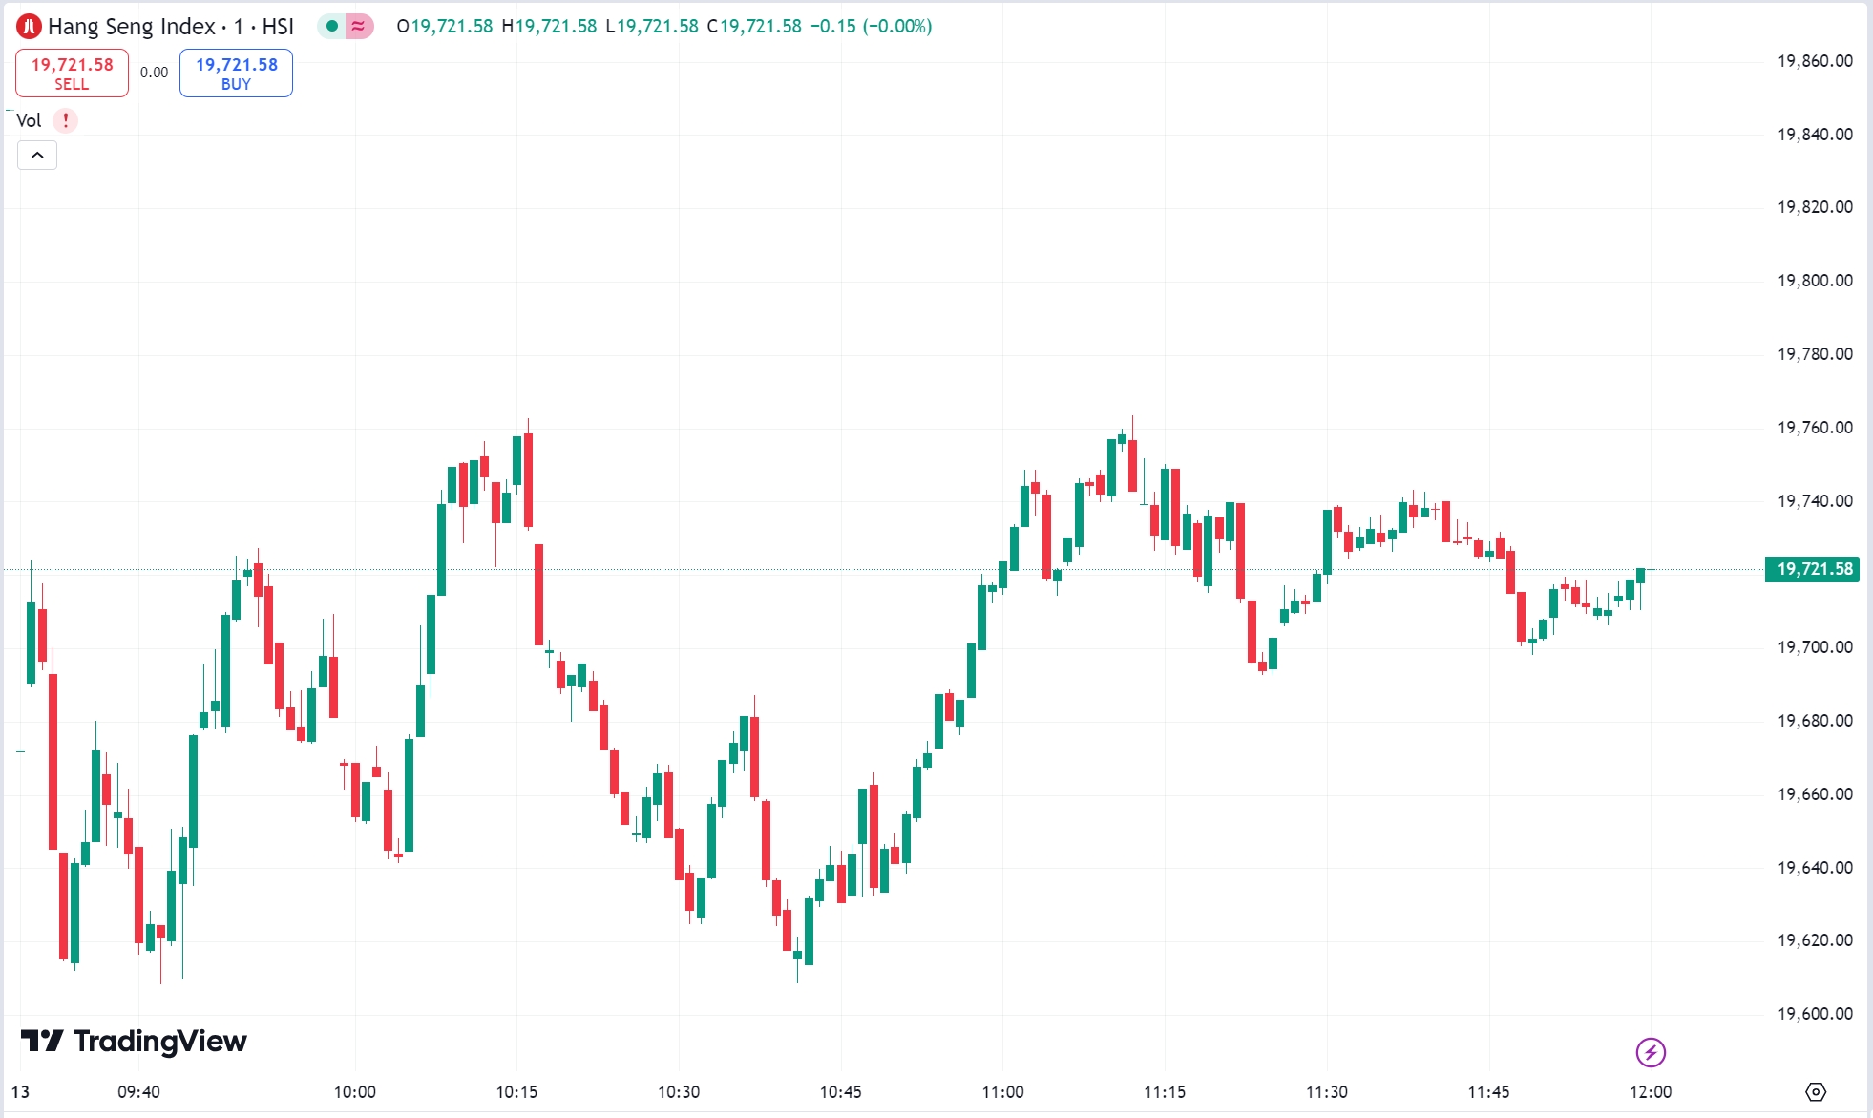Image resolution: width=1873 pixels, height=1118 pixels.
Task: Click the SELL button
Action: (71, 73)
